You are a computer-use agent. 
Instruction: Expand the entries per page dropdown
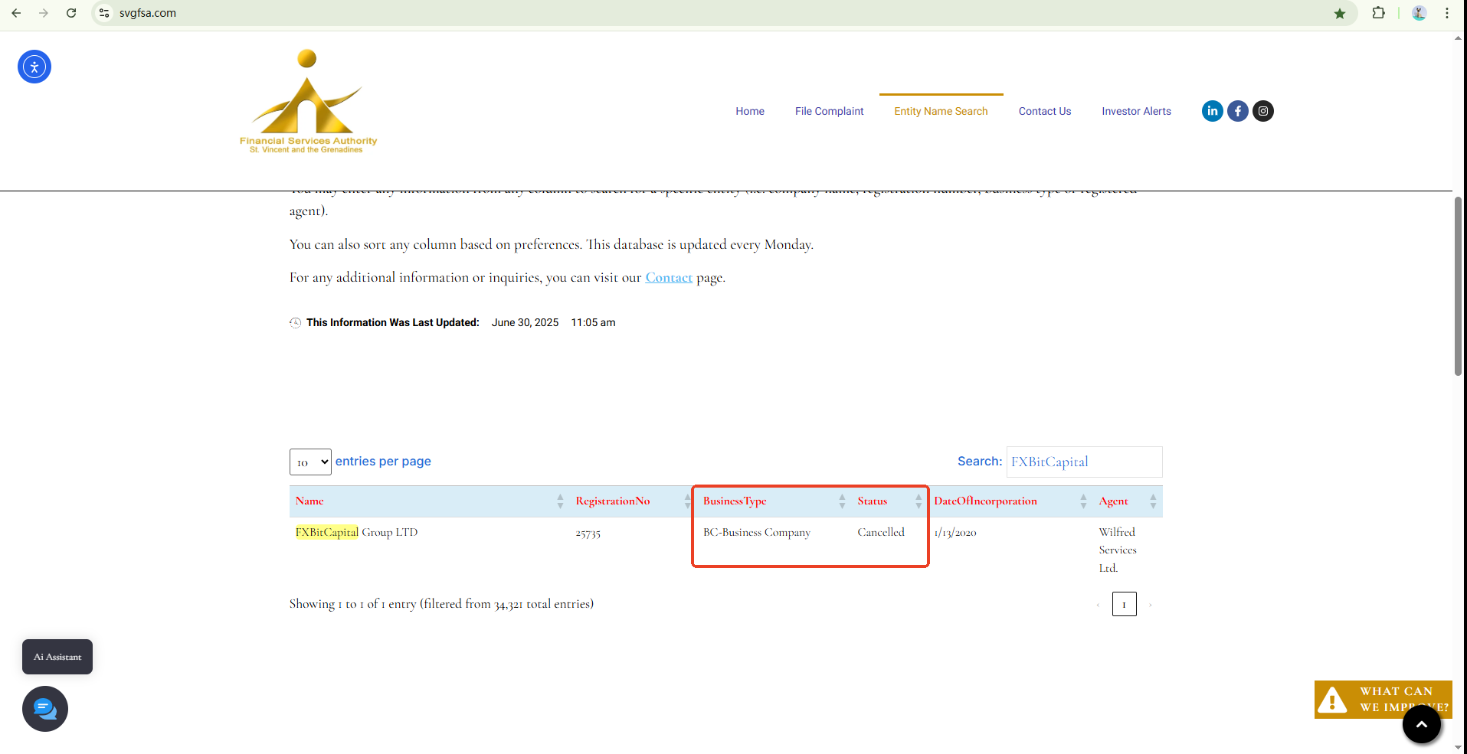point(310,462)
